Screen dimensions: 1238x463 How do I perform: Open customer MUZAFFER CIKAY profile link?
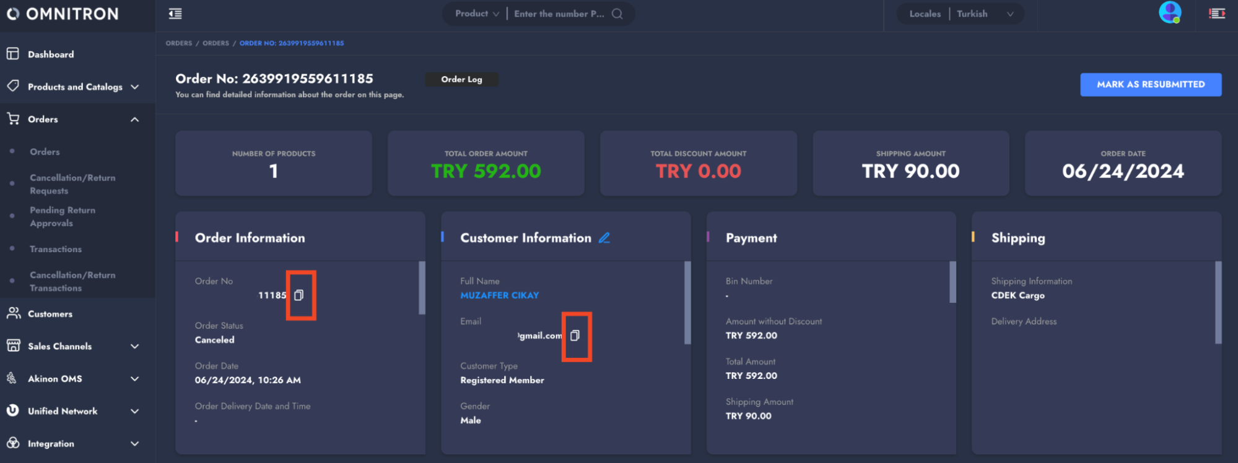[499, 295]
